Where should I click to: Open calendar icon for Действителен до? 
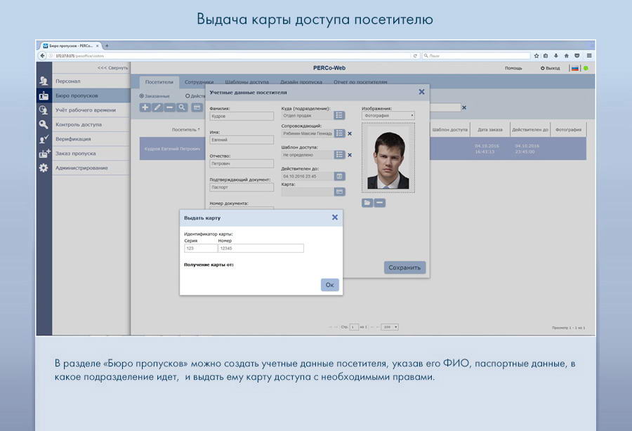pos(339,176)
